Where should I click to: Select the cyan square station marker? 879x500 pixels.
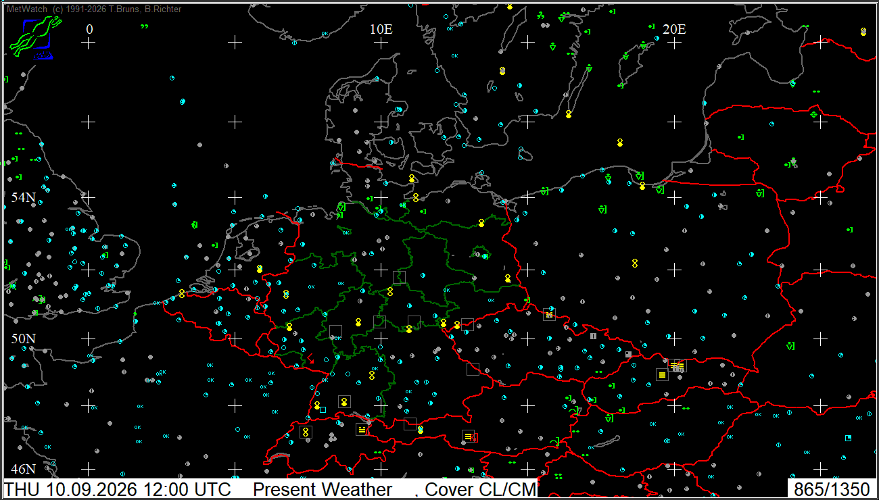pyautogui.click(x=323, y=409)
